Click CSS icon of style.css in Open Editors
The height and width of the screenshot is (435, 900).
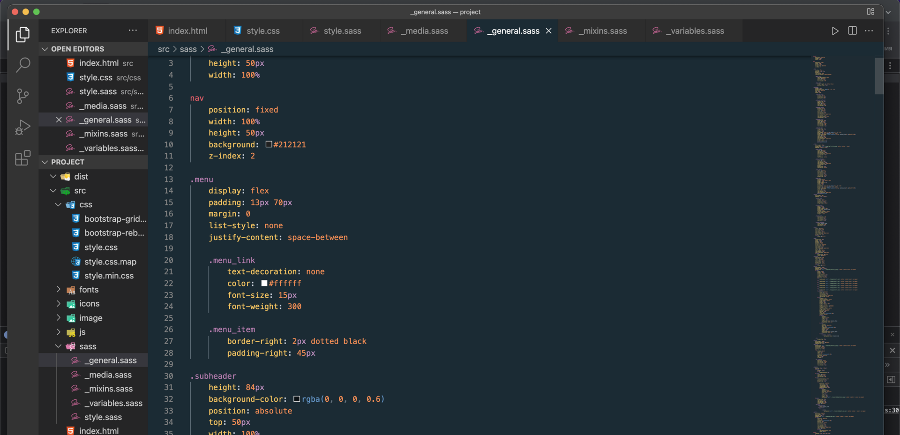coord(70,77)
